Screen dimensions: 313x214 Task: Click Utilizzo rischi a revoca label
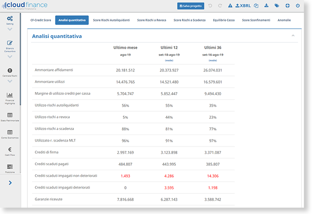click(x=52, y=117)
